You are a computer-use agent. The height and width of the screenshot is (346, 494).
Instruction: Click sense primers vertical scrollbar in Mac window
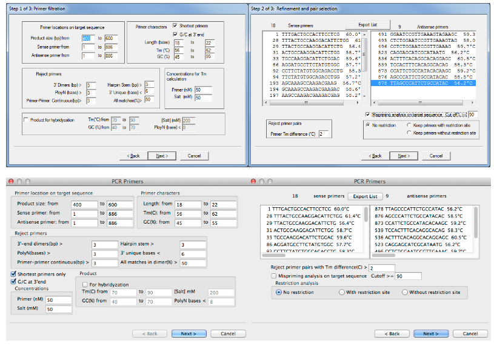[x=365, y=214]
